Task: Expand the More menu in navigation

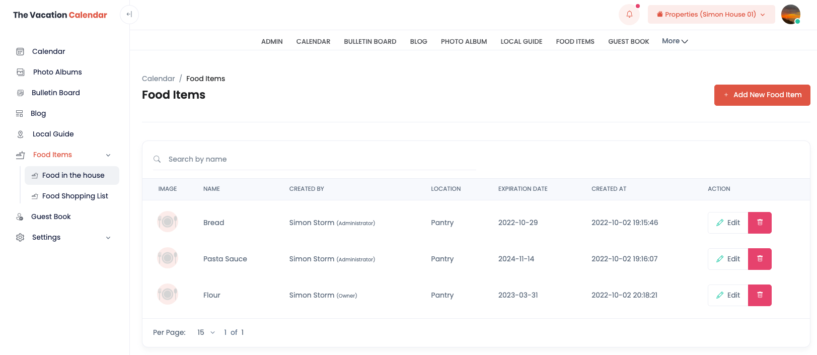Action: click(675, 41)
